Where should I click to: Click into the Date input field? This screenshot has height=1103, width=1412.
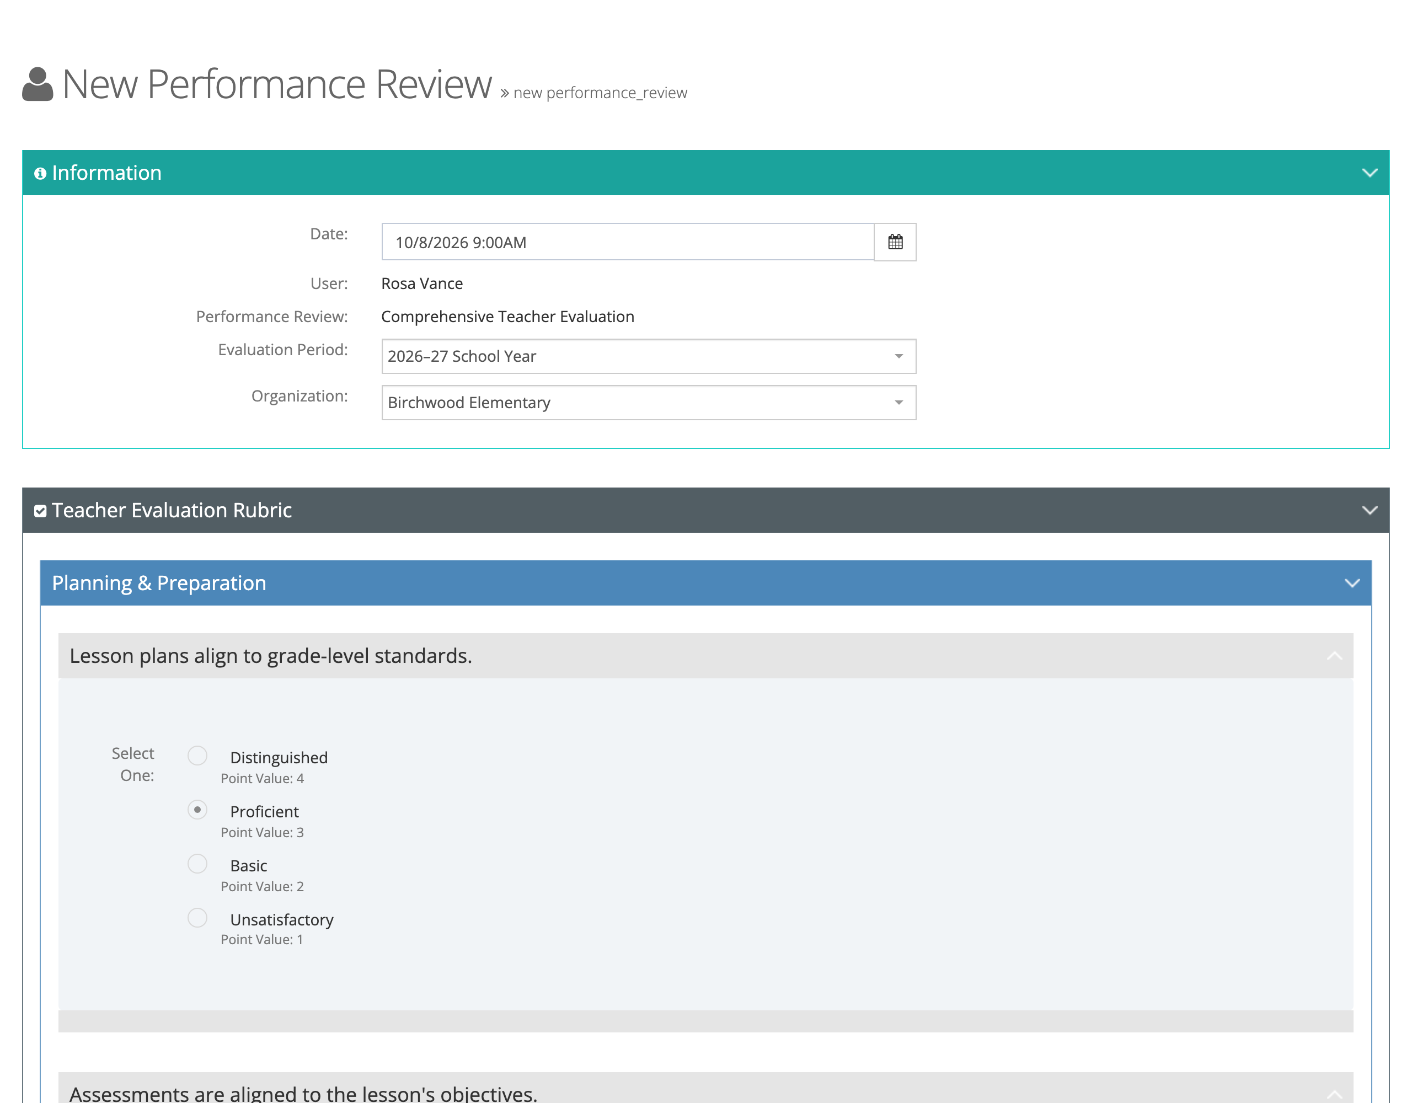pos(628,242)
